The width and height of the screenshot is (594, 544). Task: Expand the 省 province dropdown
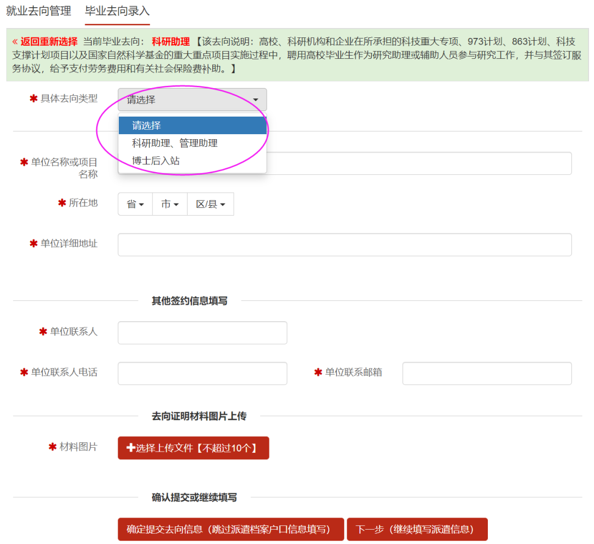(135, 204)
